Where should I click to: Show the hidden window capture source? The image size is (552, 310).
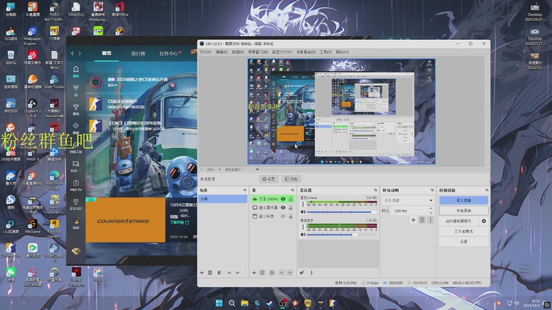[x=283, y=216]
